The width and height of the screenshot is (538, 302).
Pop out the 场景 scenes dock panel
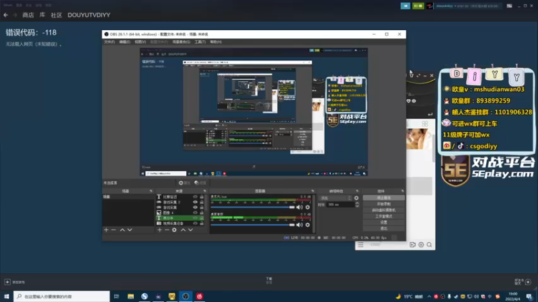[x=151, y=191]
